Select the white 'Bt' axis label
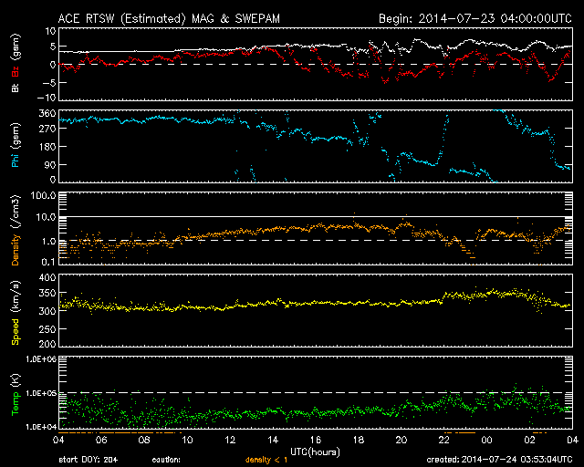Image resolution: width=584 pixels, height=467 pixels. [16, 88]
